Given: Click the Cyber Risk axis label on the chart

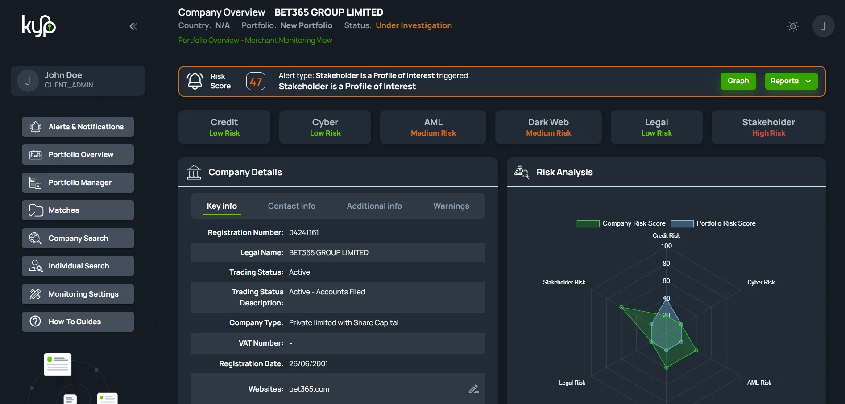Looking at the screenshot, I should point(761,283).
